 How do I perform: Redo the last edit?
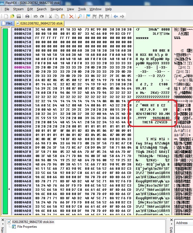(x=42, y=16)
